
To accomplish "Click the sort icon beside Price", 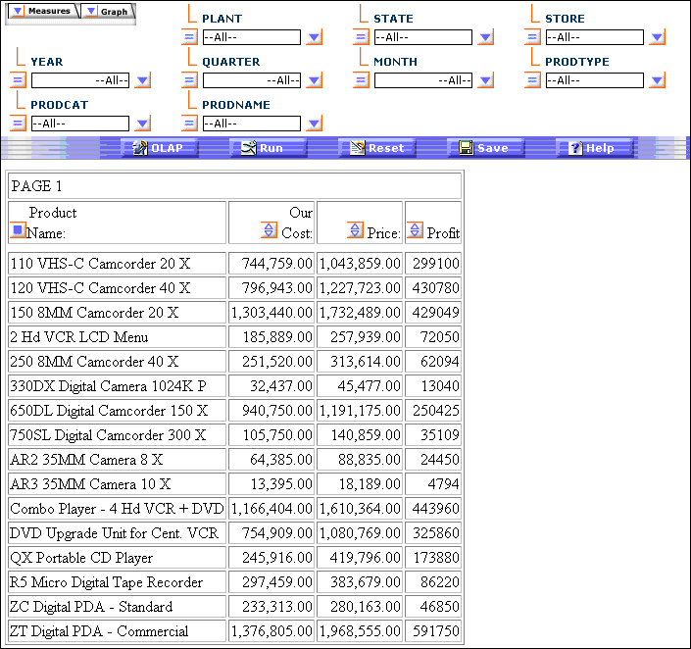I will click(356, 230).
